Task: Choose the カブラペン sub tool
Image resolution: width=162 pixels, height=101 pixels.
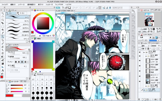Action: point(17,24)
